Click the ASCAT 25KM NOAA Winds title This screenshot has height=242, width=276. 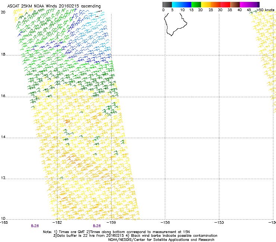pos(54,6)
